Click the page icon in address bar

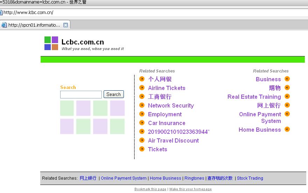[x=1, y=13]
